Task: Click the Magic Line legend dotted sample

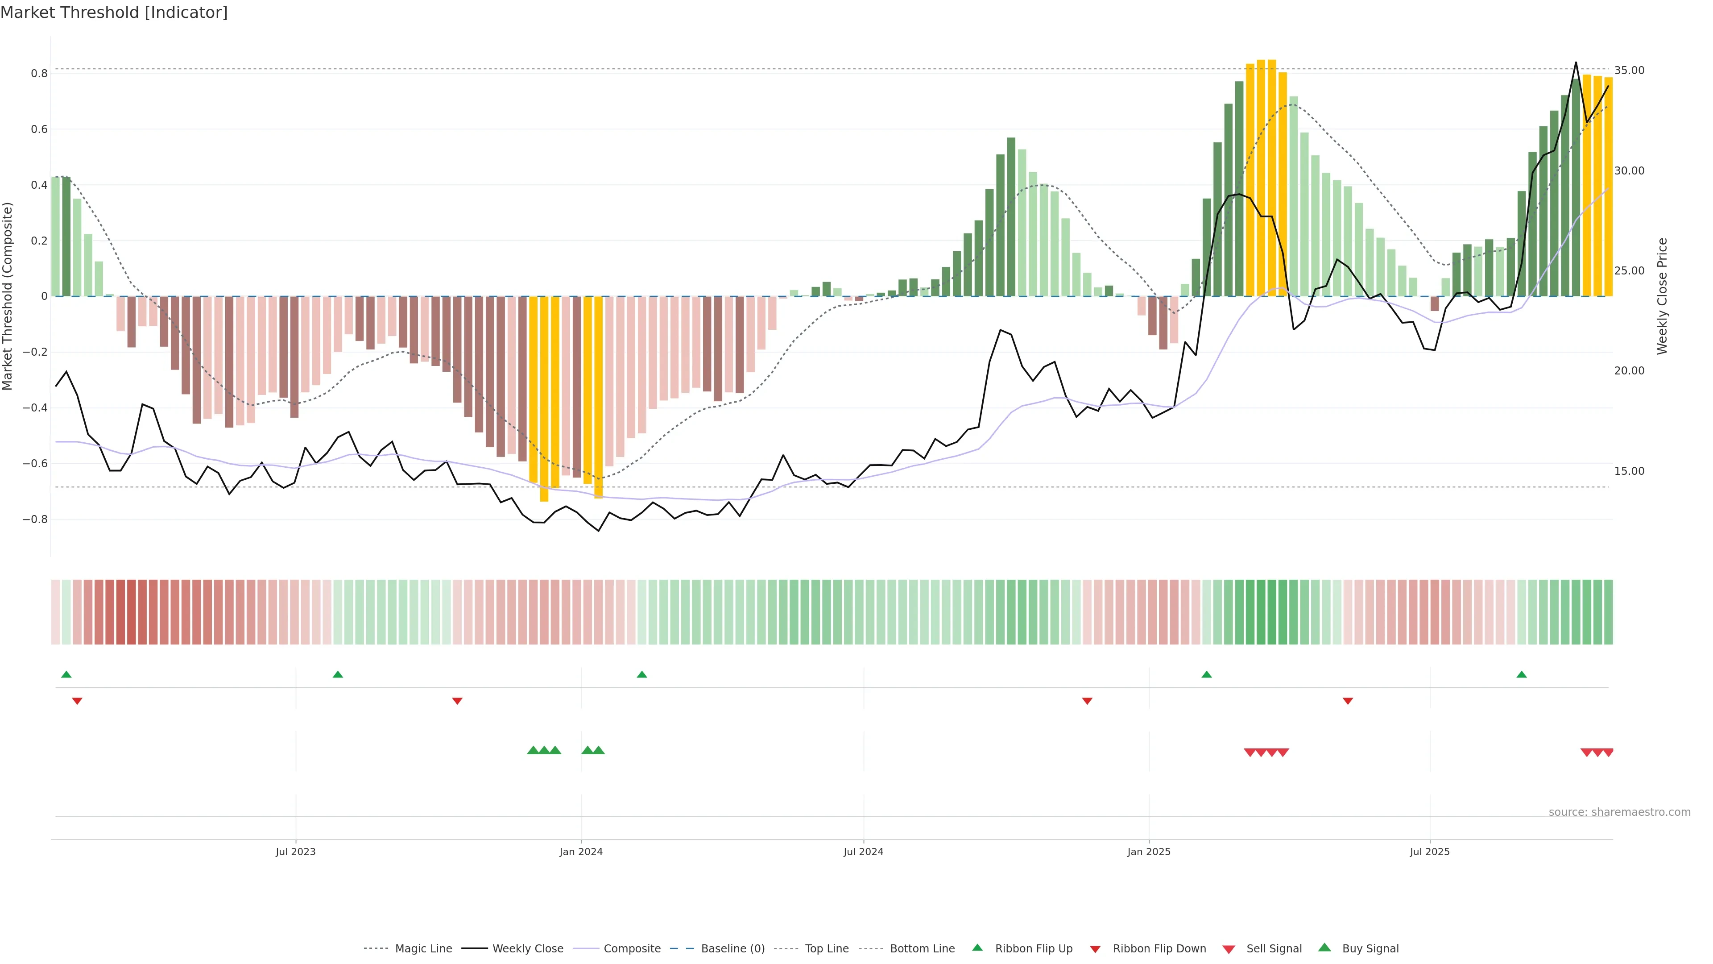Action: (x=376, y=949)
